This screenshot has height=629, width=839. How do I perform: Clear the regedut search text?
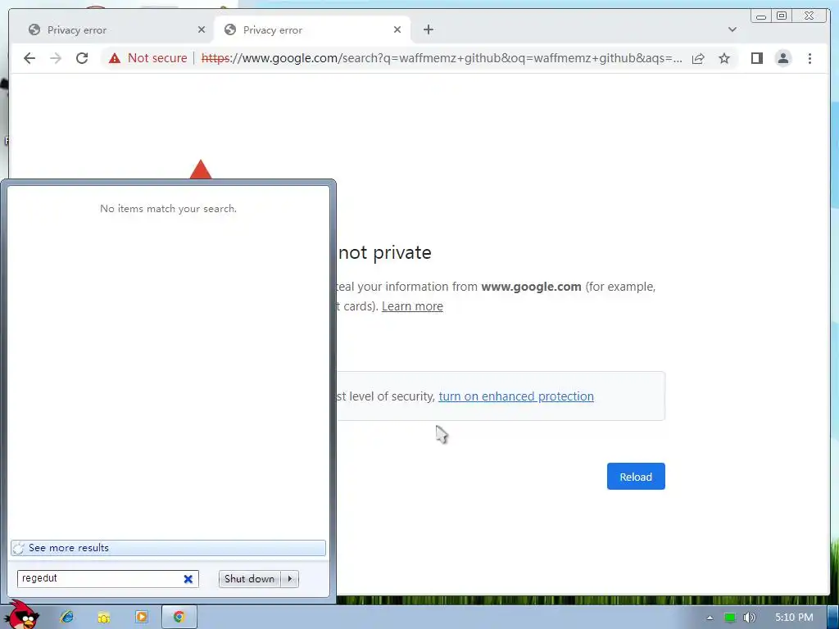pyautogui.click(x=188, y=579)
